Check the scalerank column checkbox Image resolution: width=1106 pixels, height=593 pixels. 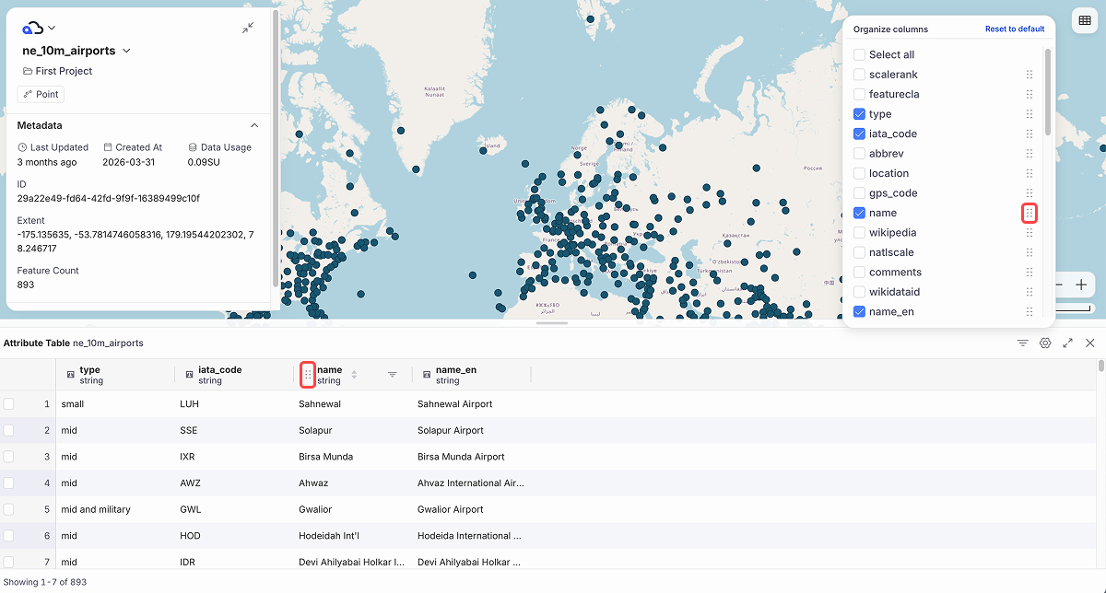pos(859,75)
